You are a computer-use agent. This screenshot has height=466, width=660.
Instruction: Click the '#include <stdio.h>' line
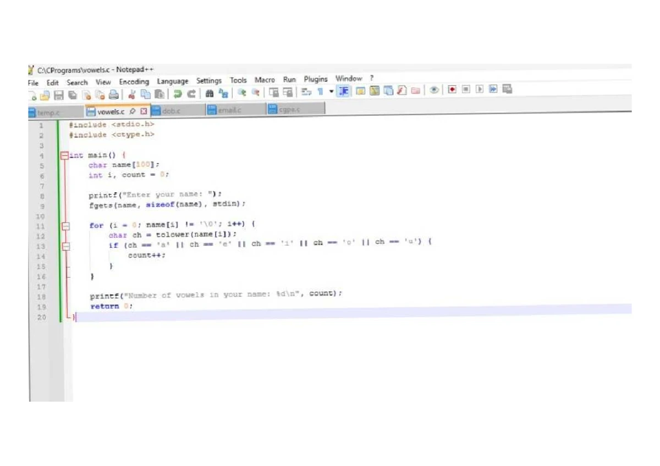[112, 125]
